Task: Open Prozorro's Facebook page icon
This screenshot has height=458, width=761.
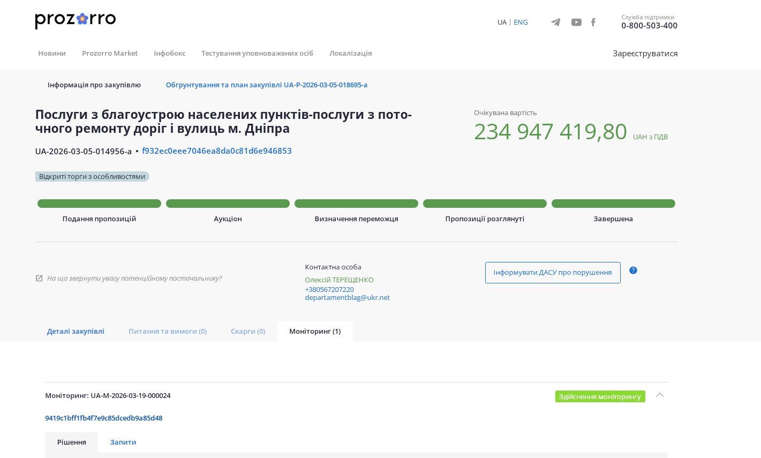Action: tap(593, 22)
